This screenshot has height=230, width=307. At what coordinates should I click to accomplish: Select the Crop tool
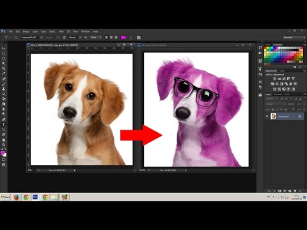click(x=4, y=68)
